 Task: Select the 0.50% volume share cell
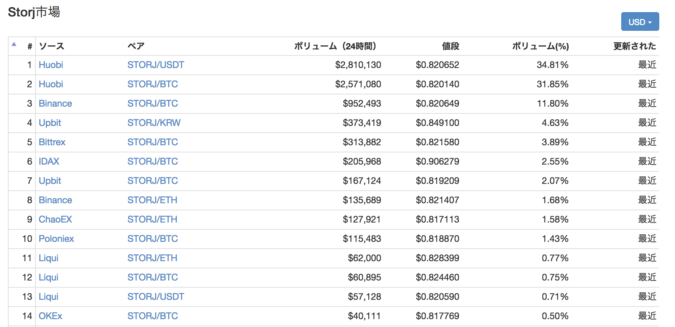coord(555,316)
